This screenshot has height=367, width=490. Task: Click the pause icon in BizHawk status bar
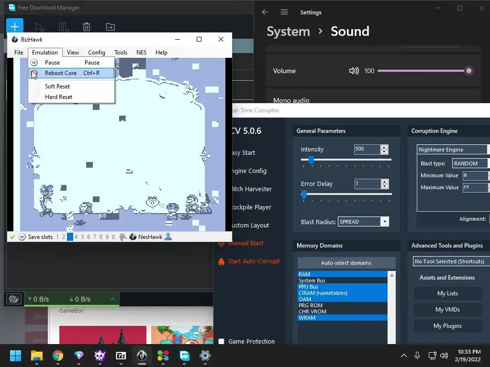[x=22, y=237]
